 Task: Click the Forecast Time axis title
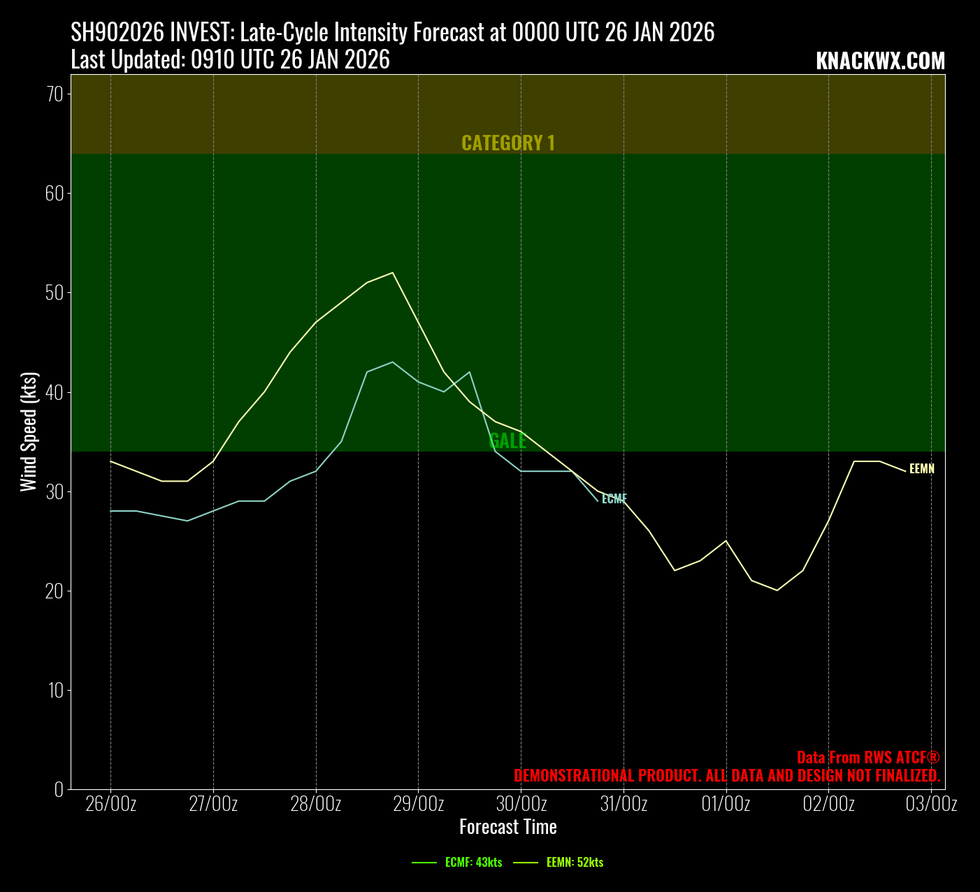coord(508,827)
